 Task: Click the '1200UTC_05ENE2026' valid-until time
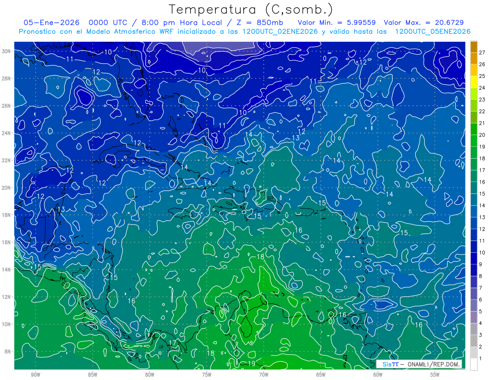(x=433, y=32)
